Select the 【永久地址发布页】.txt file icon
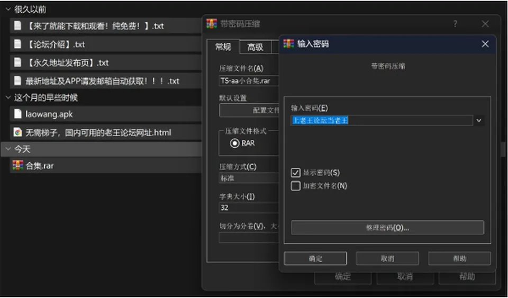 tap(17, 62)
